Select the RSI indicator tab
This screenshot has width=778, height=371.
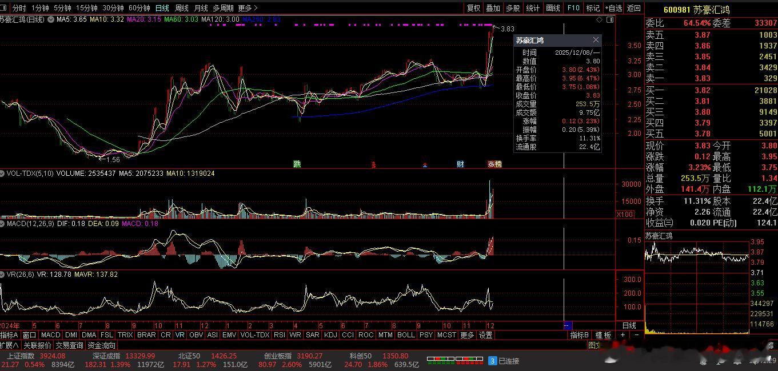tap(280, 335)
